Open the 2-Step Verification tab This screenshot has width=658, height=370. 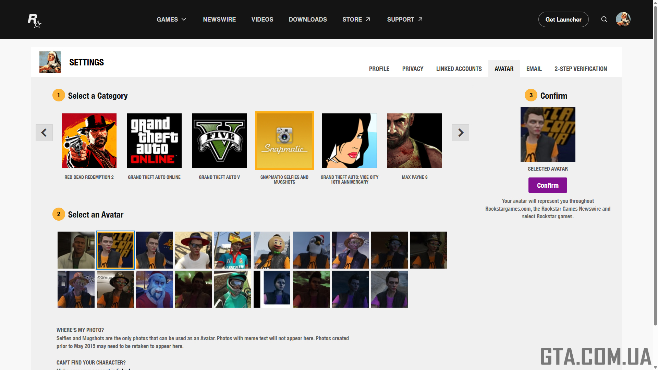pyautogui.click(x=581, y=69)
